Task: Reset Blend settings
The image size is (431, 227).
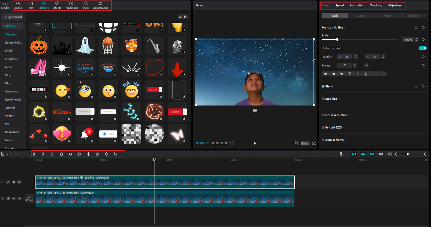Action: point(416,86)
